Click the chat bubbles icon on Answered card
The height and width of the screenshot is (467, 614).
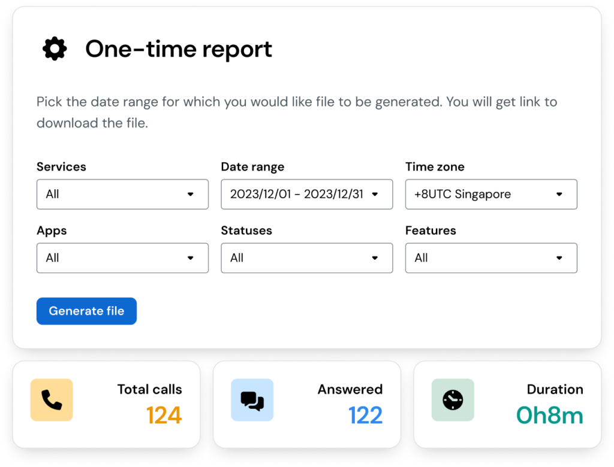[252, 399]
